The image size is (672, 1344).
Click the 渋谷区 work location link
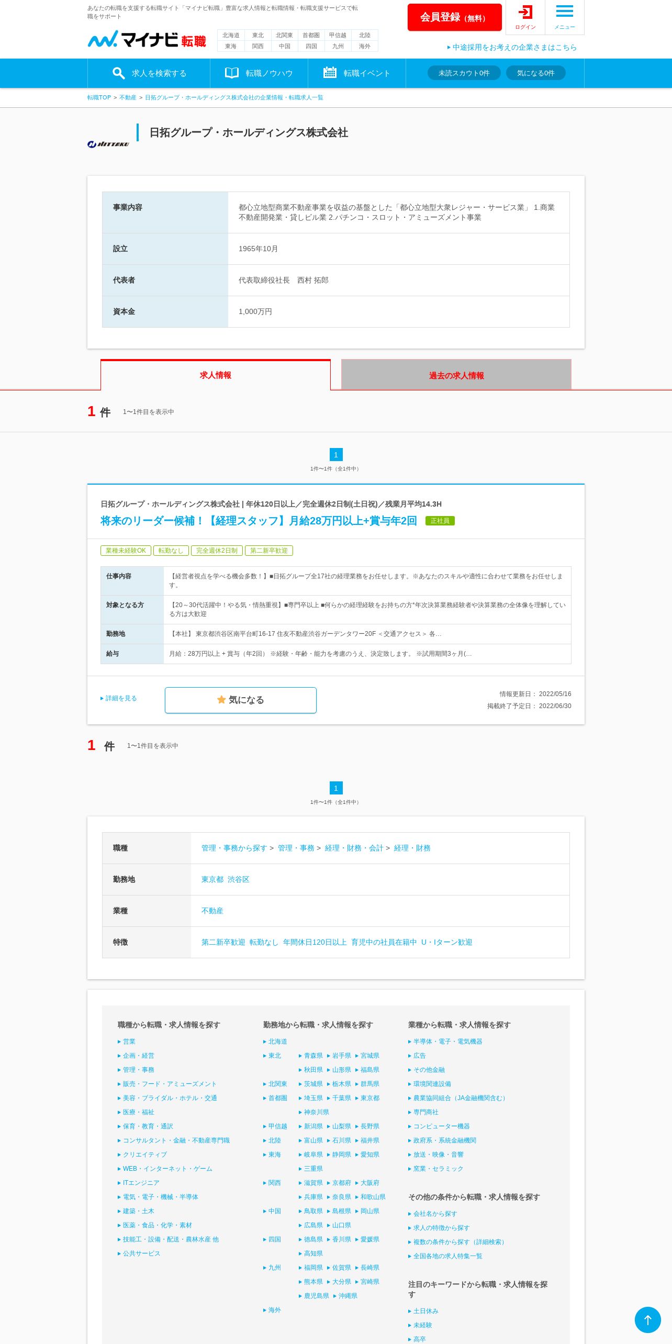[x=239, y=879]
